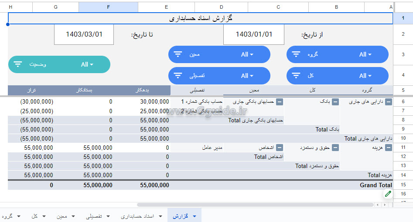This screenshot has height=222, width=413.
Task: Open the All dropdown in وضعیت slicer
Action: [87, 64]
